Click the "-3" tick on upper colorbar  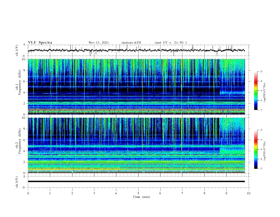click(x=261, y=71)
